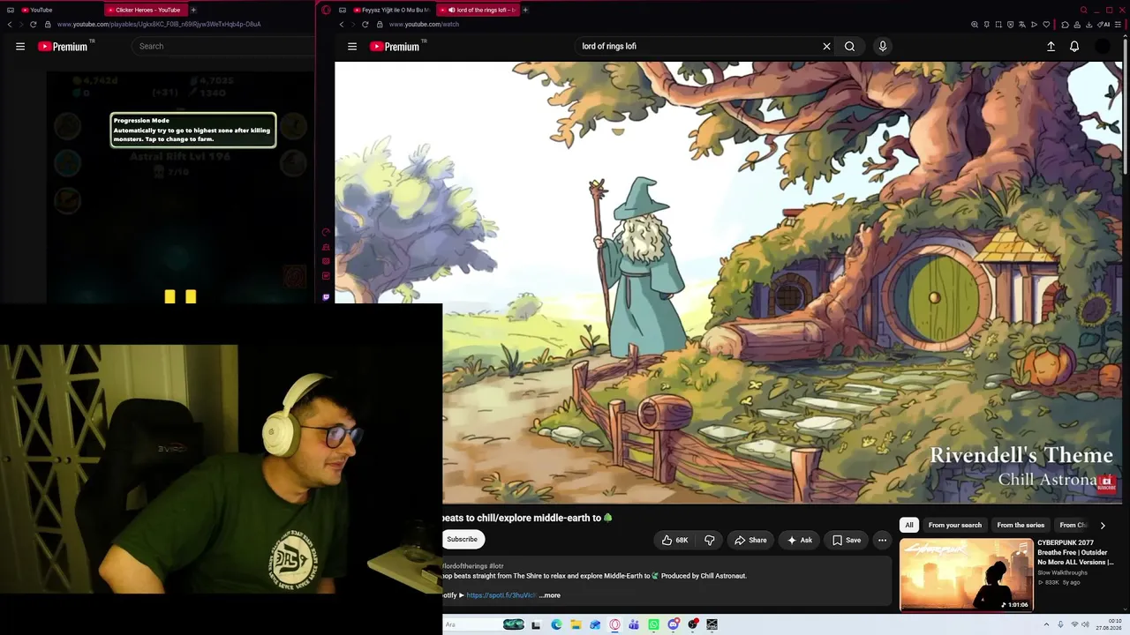Save the video to a playlist
This screenshot has width=1130, height=635.
pos(847,540)
